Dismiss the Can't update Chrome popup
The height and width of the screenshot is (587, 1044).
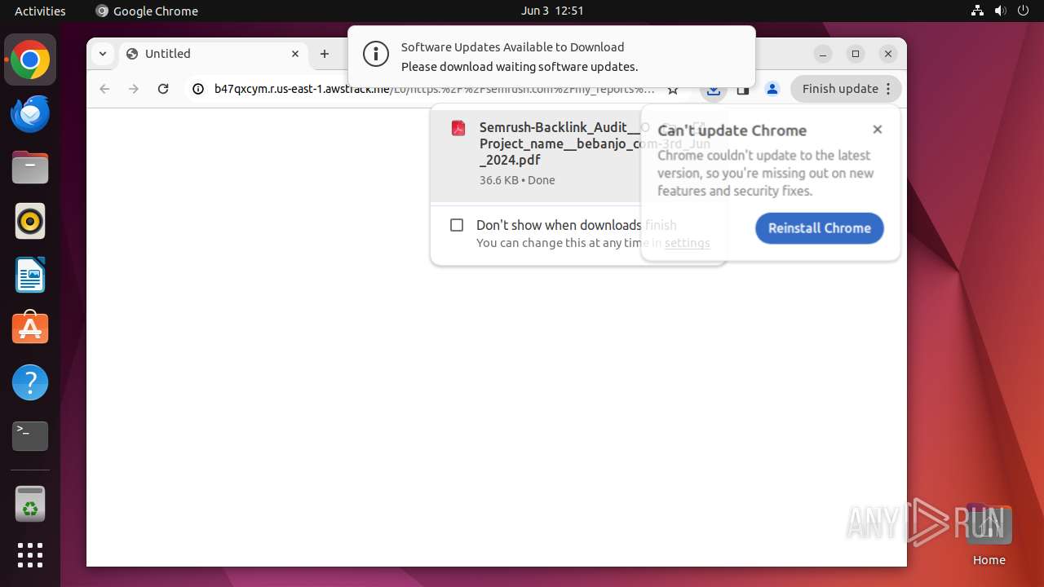pos(878,129)
